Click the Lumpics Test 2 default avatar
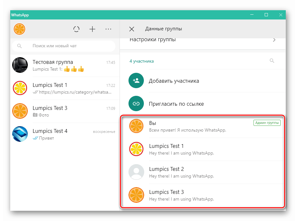Screen dimensions: 296x221 [136, 172]
